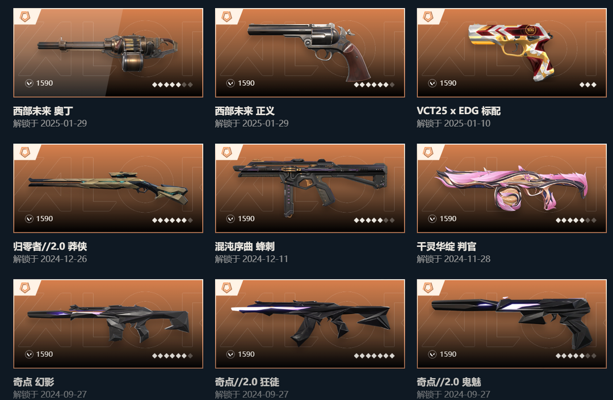Open the 西部未来 正义 revolver skin thumbnail
This screenshot has width=613, height=400.
click(x=310, y=53)
